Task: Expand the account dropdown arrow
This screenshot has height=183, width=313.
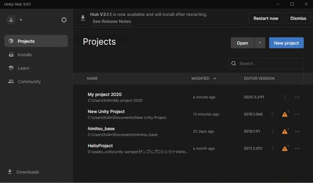Action: pyautogui.click(x=21, y=20)
